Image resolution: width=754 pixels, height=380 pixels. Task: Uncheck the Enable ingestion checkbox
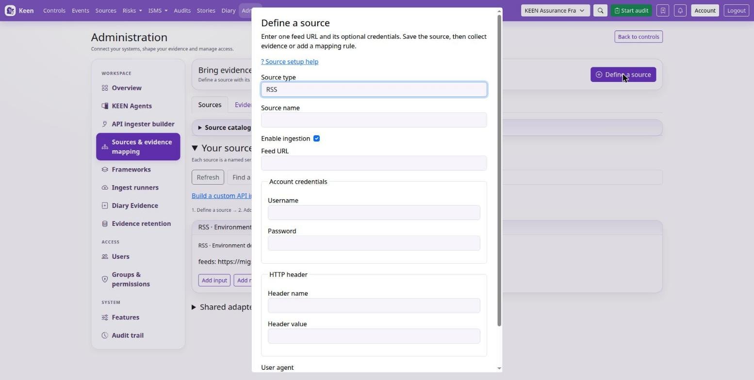point(316,139)
